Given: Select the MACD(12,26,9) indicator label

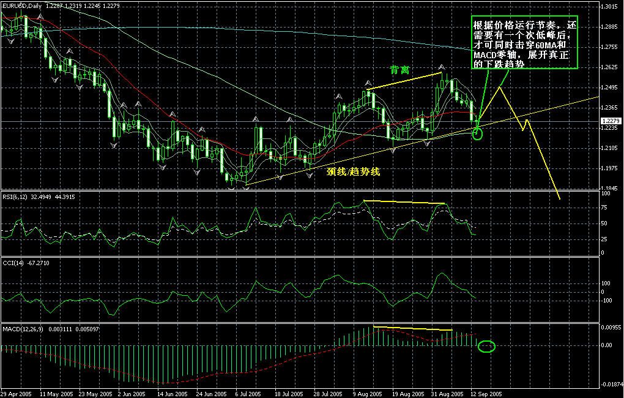Looking at the screenshot, I should 23,329.
